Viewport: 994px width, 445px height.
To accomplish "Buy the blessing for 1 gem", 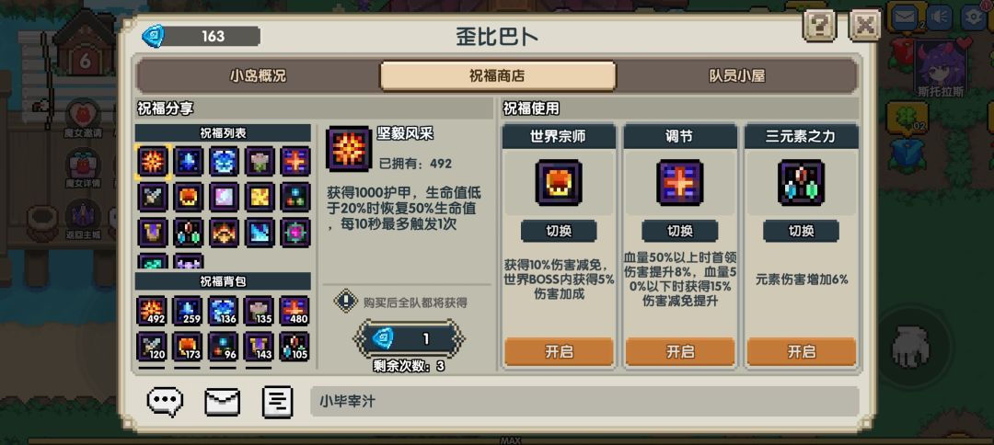I will coord(409,339).
